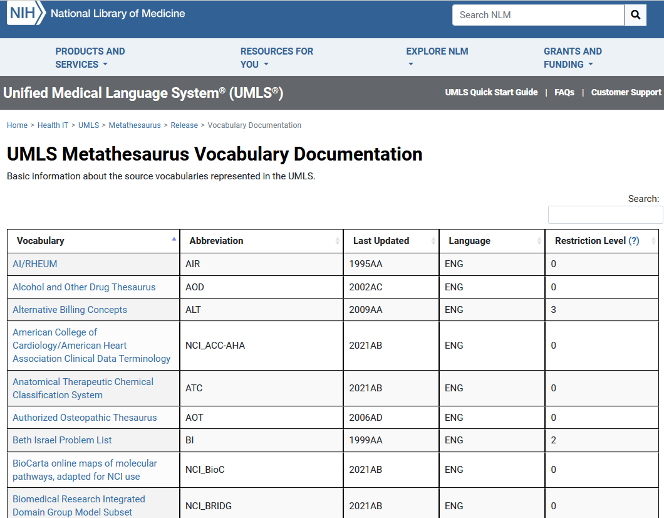Screen dimensions: 664x518
Task: Open Authorized Osteopathic Thesaurus link
Action: tap(85, 418)
